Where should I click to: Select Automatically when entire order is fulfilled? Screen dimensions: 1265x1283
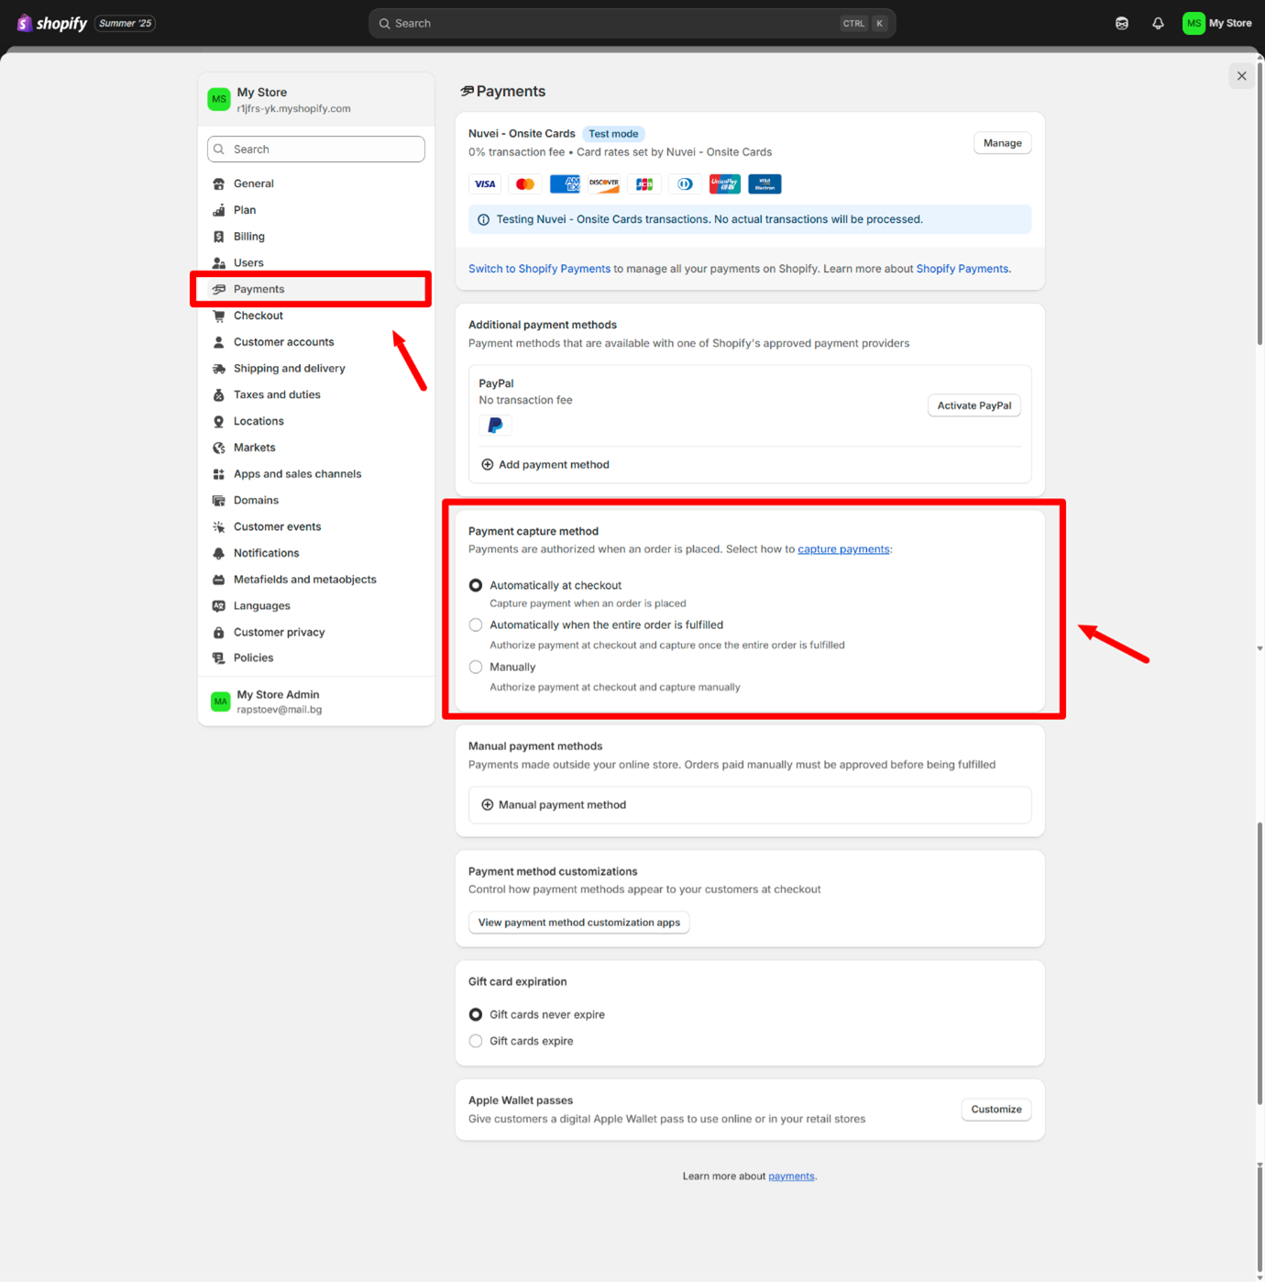pos(476,625)
